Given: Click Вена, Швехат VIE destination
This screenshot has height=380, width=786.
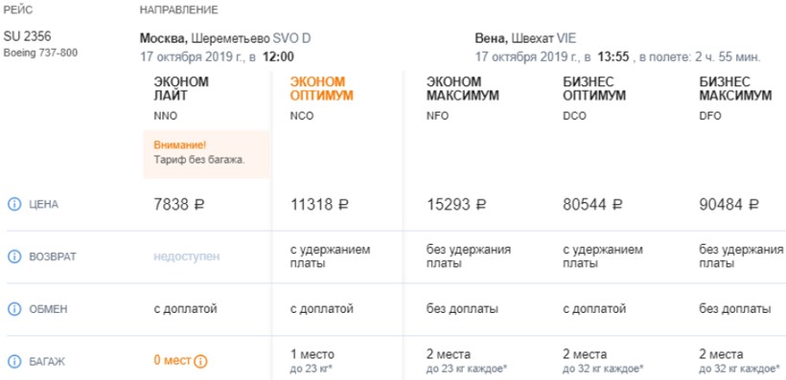Looking at the screenshot, I should [525, 38].
